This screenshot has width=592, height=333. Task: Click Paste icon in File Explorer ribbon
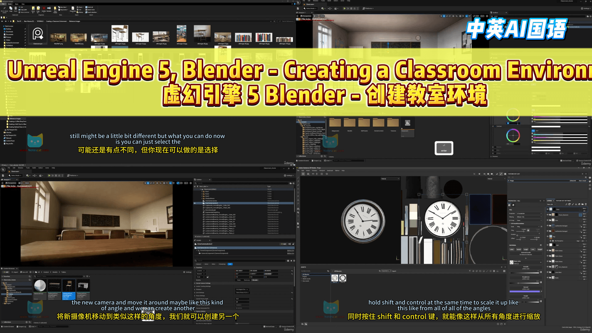pyautogui.click(x=16, y=9)
